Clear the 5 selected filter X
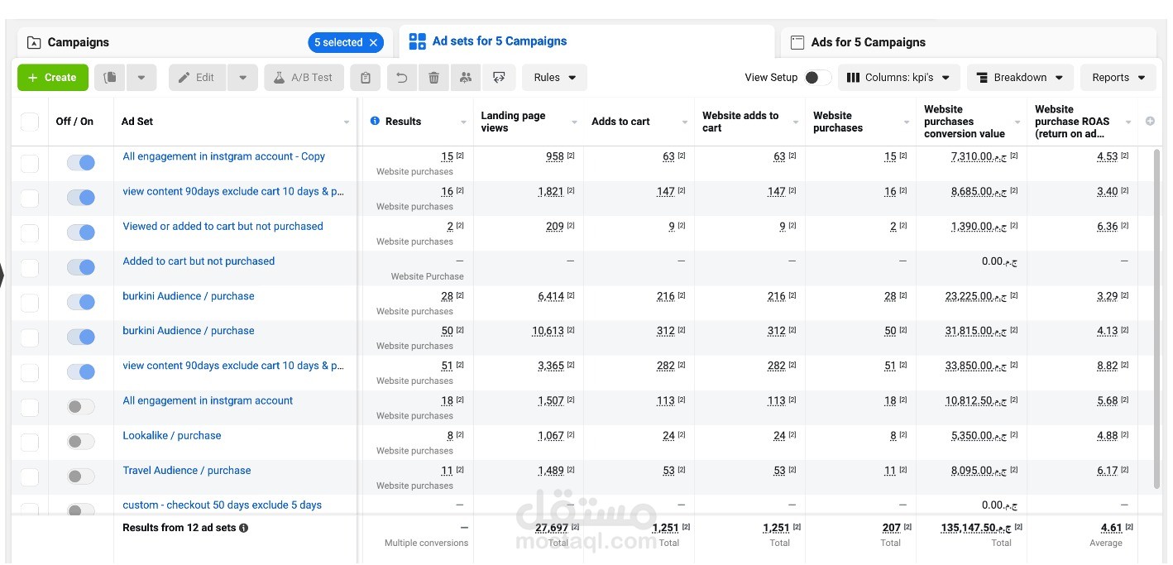Screen dimensions: 1173x565 click(x=373, y=42)
